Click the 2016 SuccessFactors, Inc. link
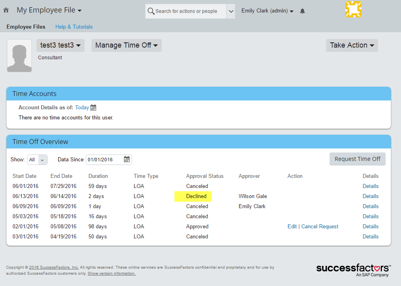Viewport: 401px width, 286px height. pyautogui.click(x=54, y=267)
